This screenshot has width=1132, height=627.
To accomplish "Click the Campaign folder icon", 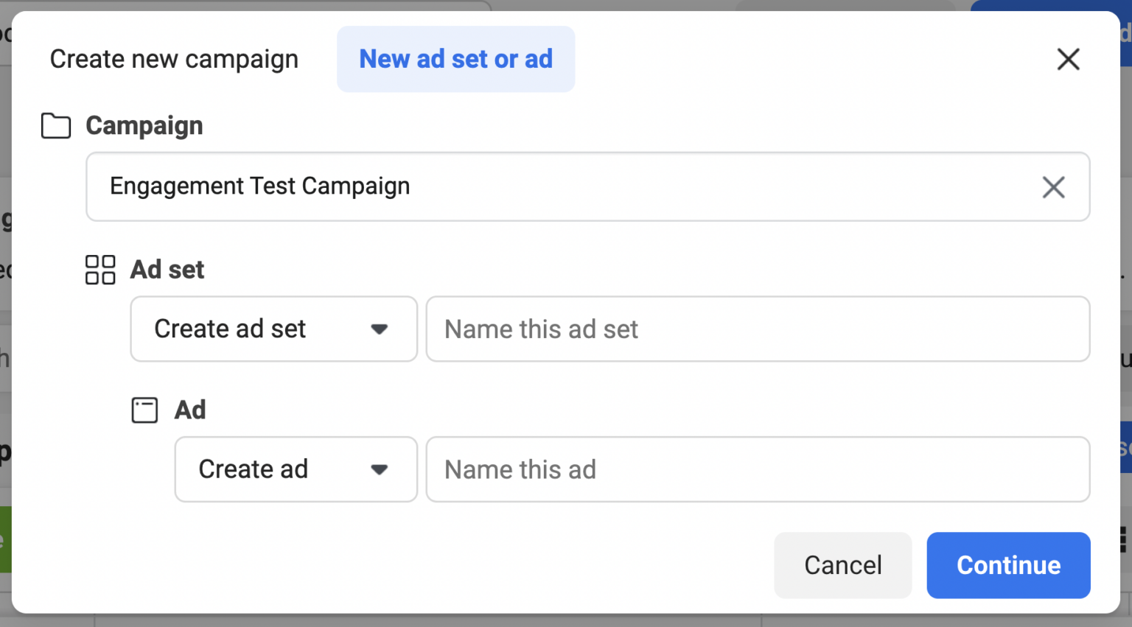I will [55, 125].
